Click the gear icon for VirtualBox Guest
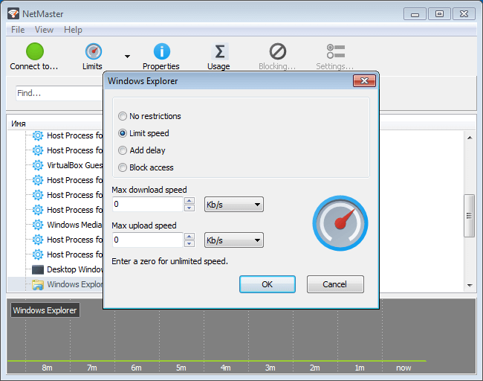This screenshot has width=483, height=381. point(38,165)
